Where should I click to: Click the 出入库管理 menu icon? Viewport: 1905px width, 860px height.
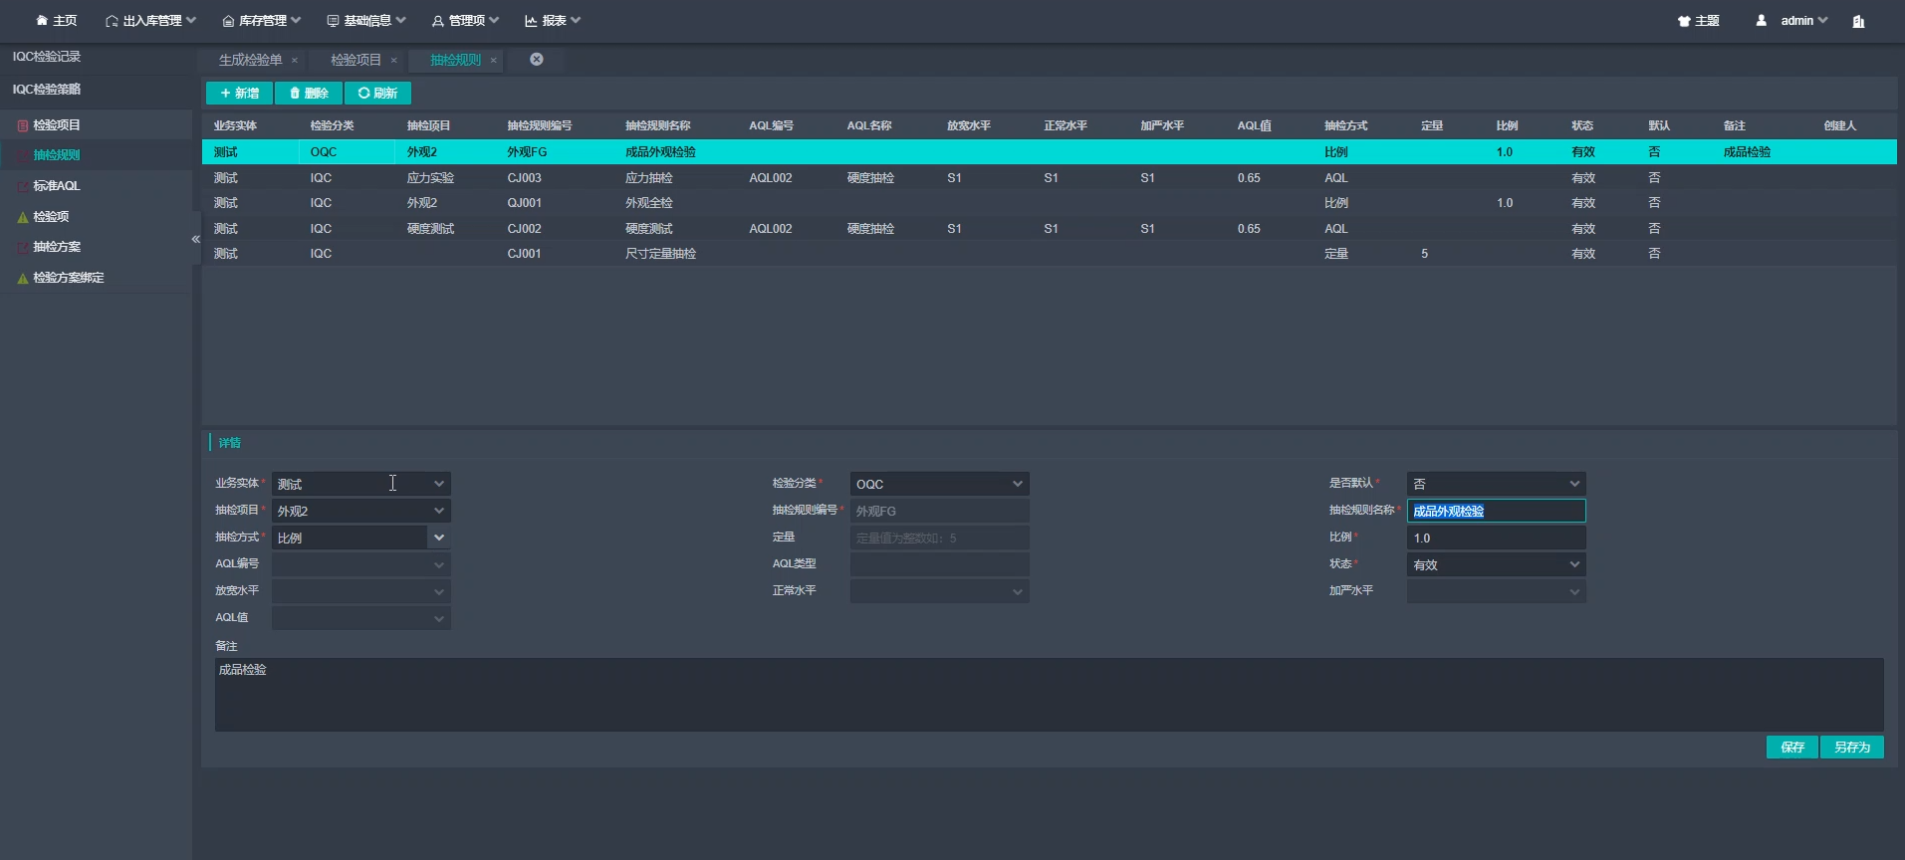(x=112, y=21)
